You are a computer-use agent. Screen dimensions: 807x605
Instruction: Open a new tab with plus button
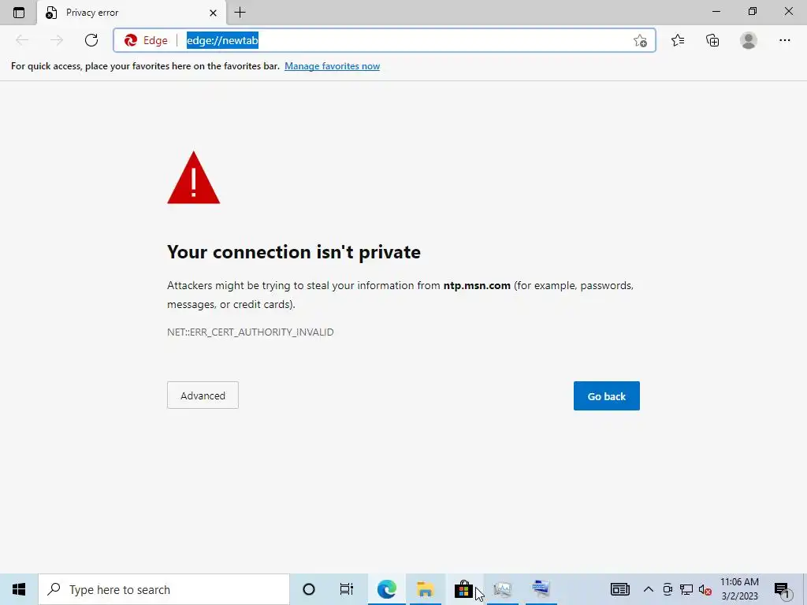point(240,13)
